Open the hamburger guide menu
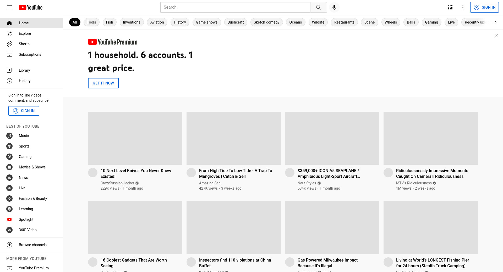The width and height of the screenshot is (503, 272). pyautogui.click(x=9, y=7)
